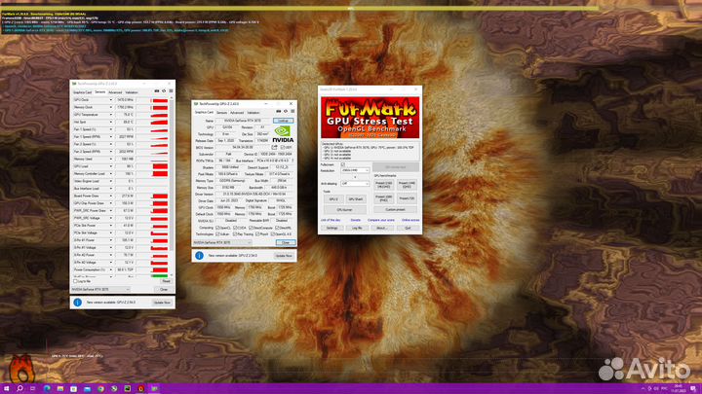The width and height of the screenshot is (702, 394).
Task: Switch to Advanced tab in Sensors window
Action: (115, 92)
